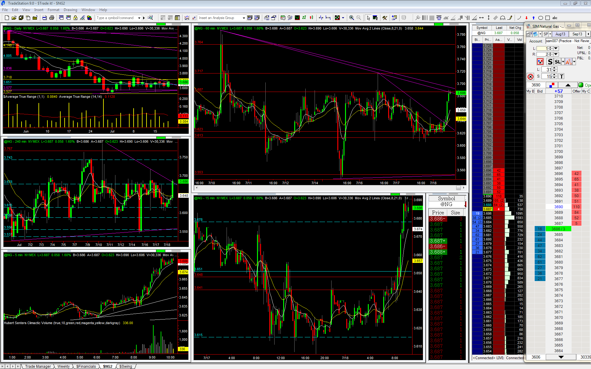Select the Rectangle drawing tool
Viewport: 591px width, 369px height.
tap(548, 18)
